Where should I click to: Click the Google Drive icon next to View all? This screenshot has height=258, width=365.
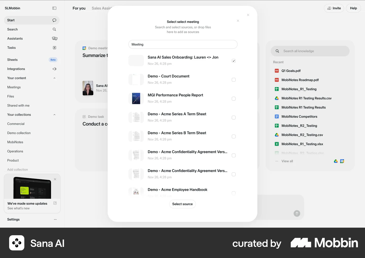(x=336, y=161)
